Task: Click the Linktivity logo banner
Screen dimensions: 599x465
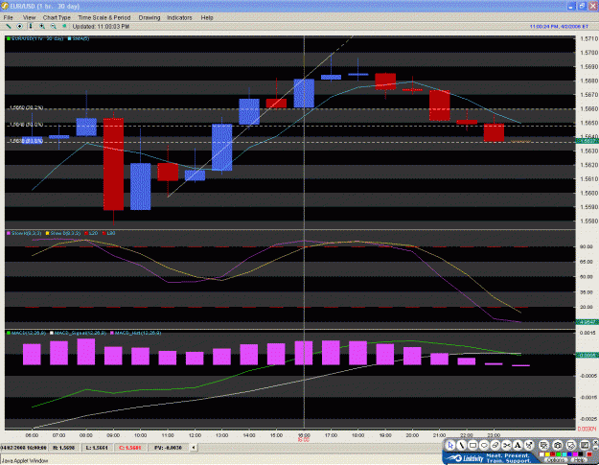Action: click(489, 457)
